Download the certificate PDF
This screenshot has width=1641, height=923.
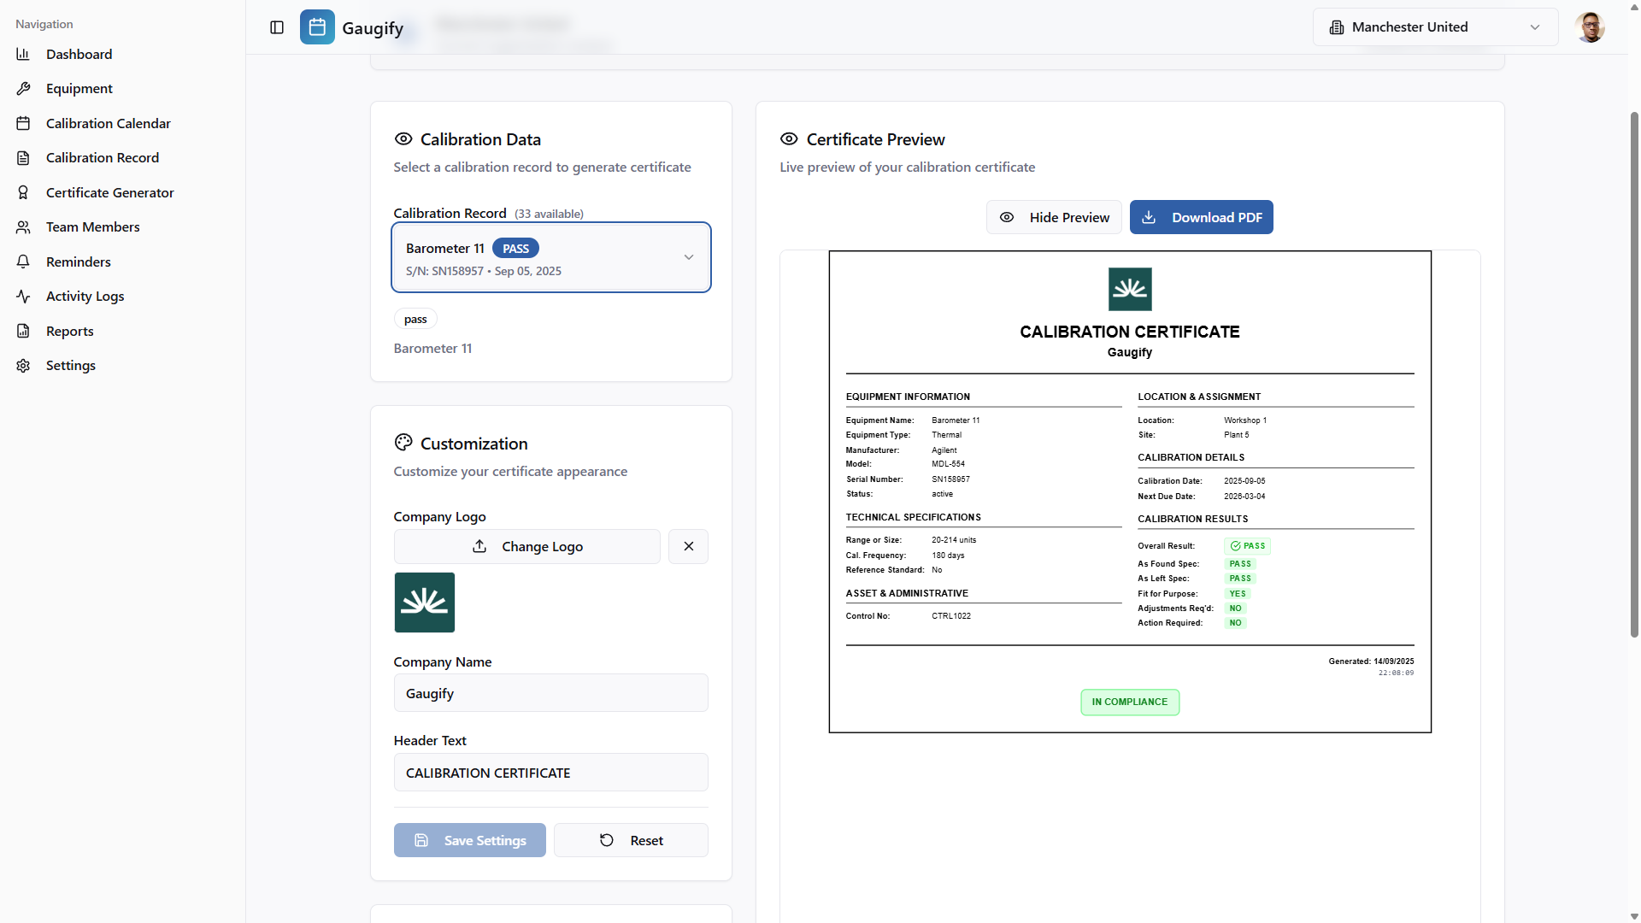point(1201,217)
